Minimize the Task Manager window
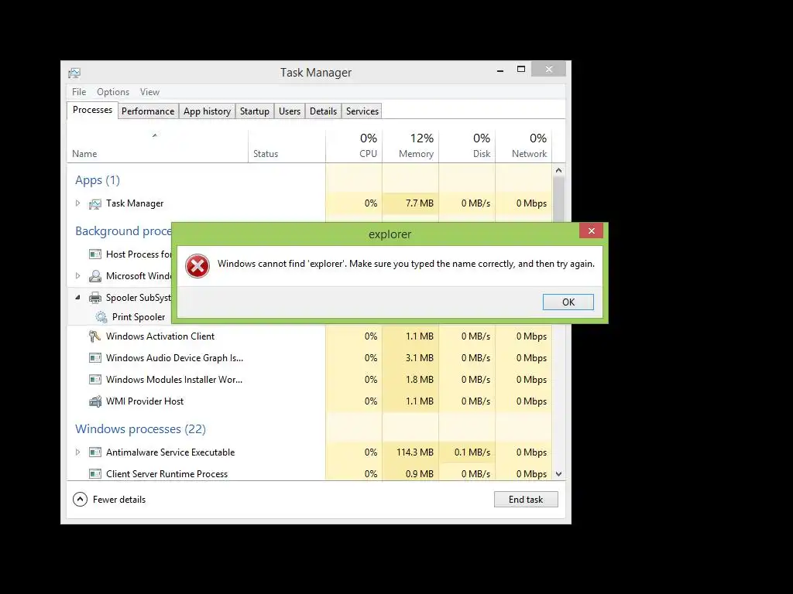 pos(500,70)
